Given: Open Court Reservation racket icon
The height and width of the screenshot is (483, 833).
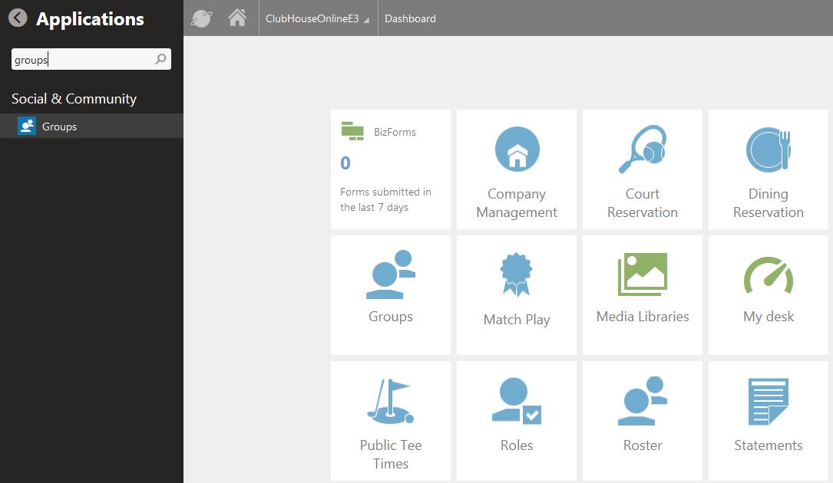Looking at the screenshot, I should click(643, 149).
